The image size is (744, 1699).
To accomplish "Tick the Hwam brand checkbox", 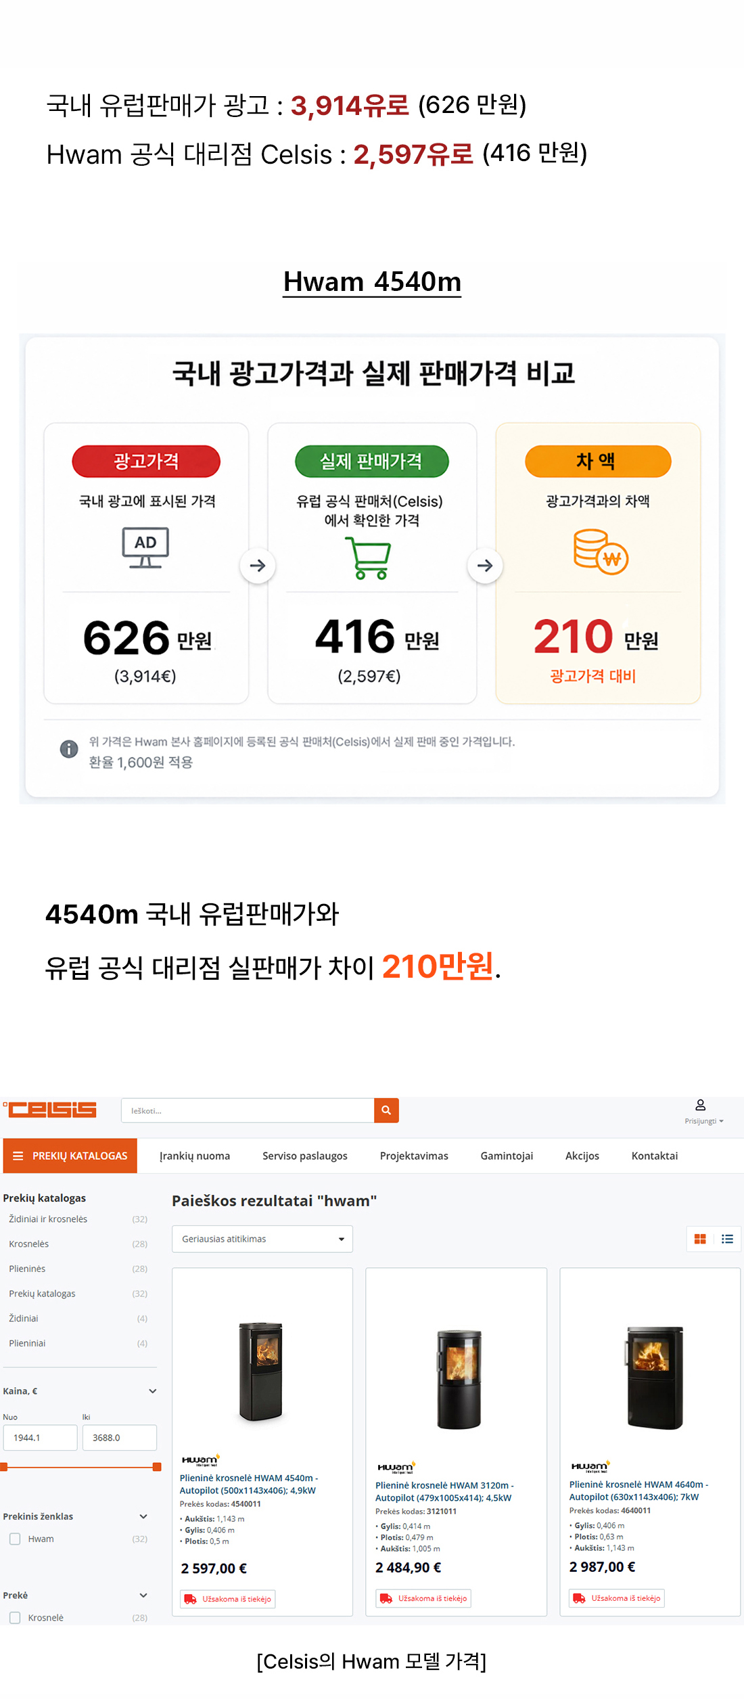I will pos(15,1539).
